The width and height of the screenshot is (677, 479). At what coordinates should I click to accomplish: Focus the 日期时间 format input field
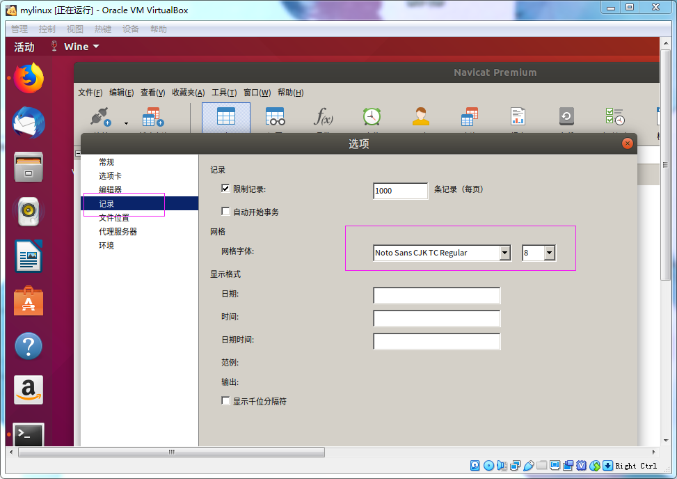pos(436,341)
